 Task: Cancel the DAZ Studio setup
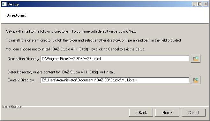click(193, 113)
